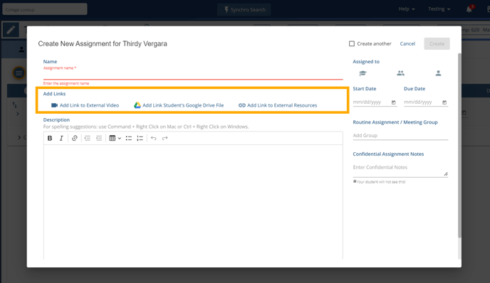Viewport: 490px width, 283px height.
Task: Cancel the new assignment dialog
Action: pyautogui.click(x=407, y=43)
